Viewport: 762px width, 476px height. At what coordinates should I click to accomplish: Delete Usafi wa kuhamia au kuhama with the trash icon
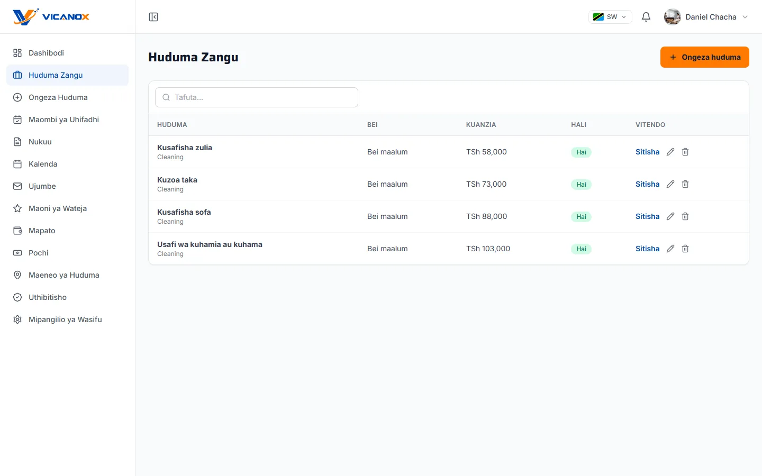pyautogui.click(x=685, y=249)
